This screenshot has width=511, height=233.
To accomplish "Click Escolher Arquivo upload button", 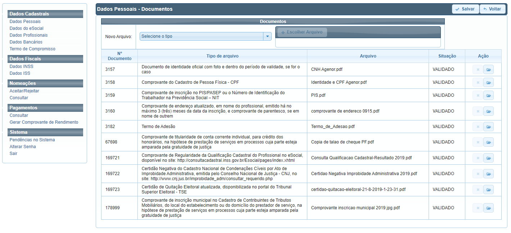I will 302,32.
